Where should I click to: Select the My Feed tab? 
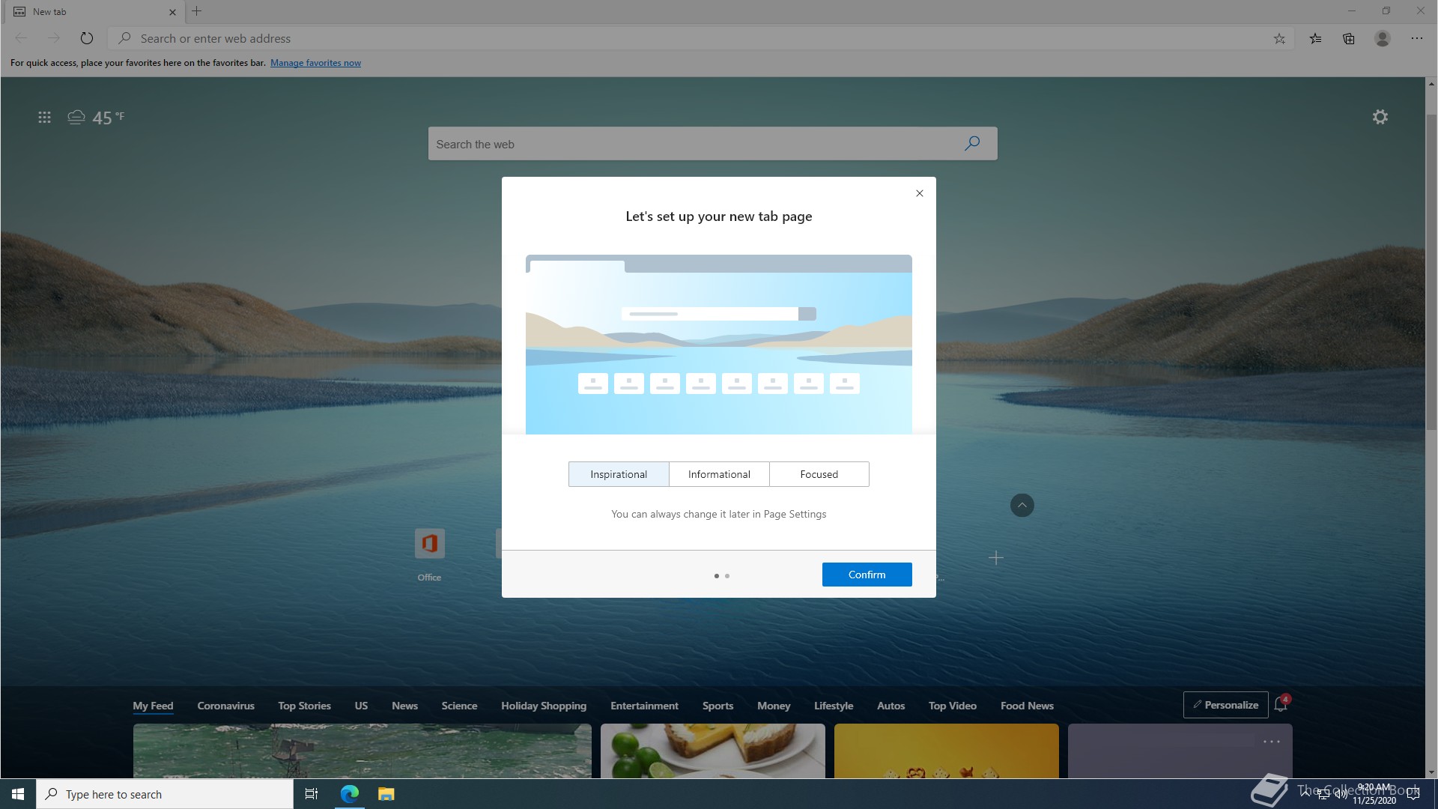tap(153, 706)
